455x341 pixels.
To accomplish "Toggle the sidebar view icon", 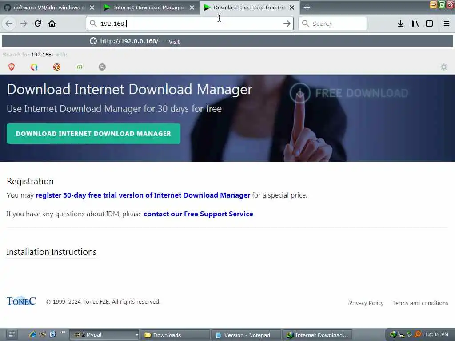I will pyautogui.click(x=429, y=24).
